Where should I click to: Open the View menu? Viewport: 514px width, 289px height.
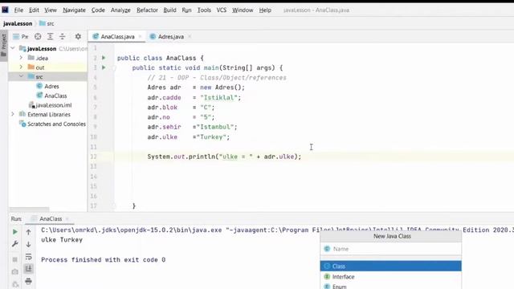click(x=51, y=10)
